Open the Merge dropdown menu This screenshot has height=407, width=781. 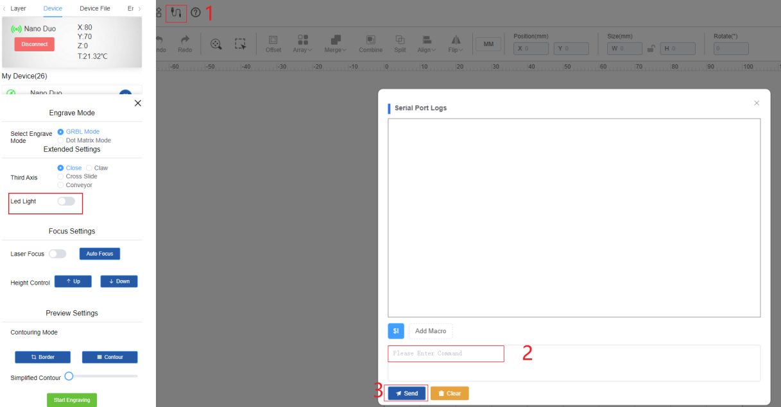(x=335, y=43)
